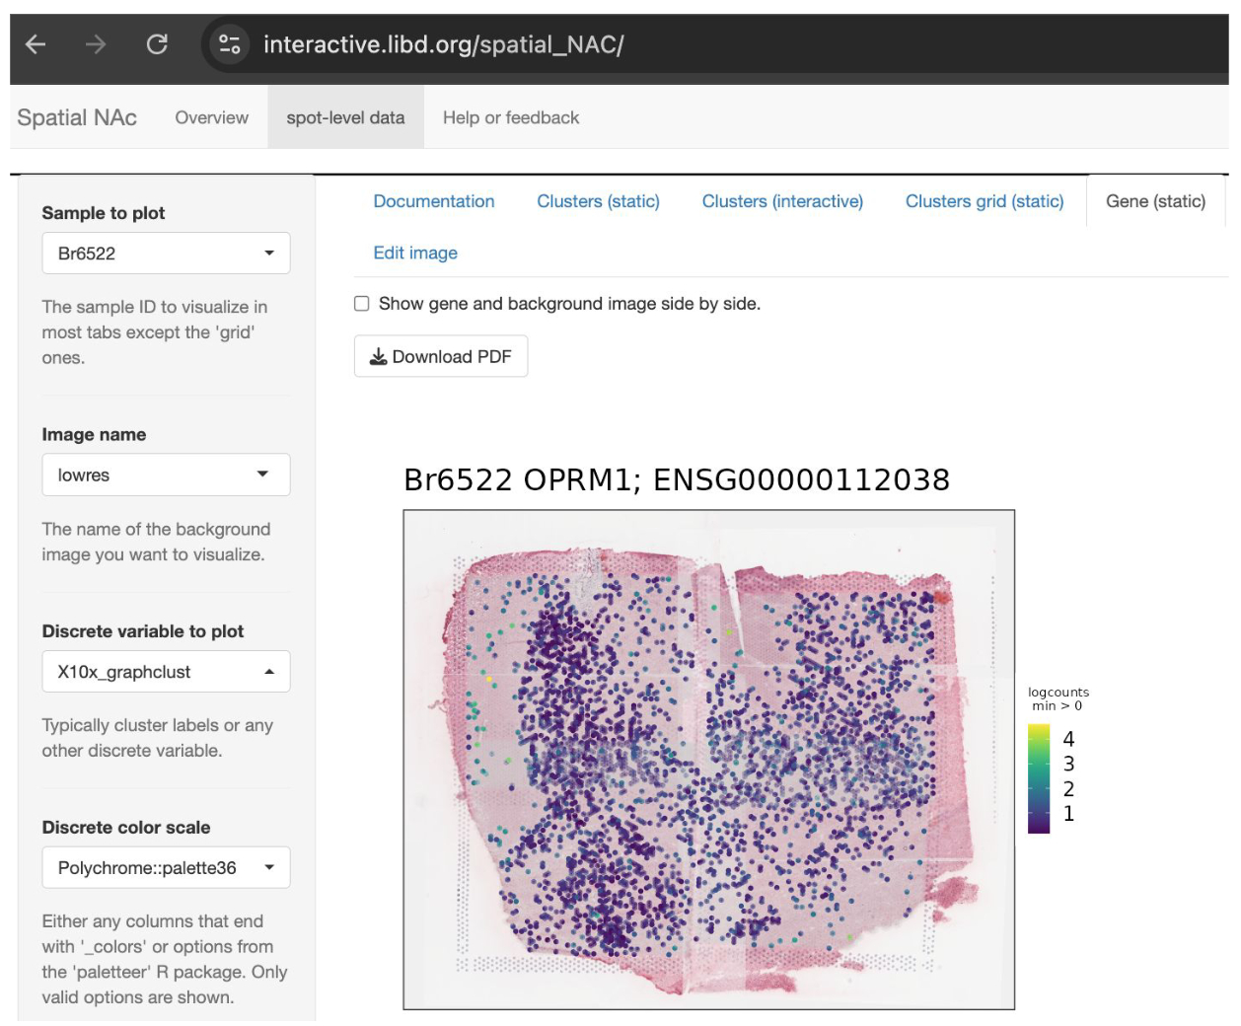Click the browser forward arrow
Viewport: 1241px width, 1026px height.
coord(96,44)
